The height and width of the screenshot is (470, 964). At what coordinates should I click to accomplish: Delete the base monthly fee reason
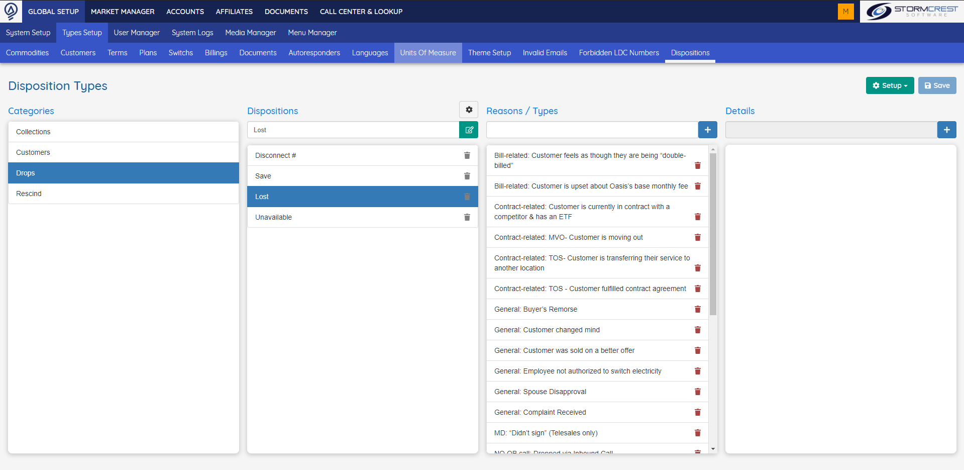tap(697, 186)
